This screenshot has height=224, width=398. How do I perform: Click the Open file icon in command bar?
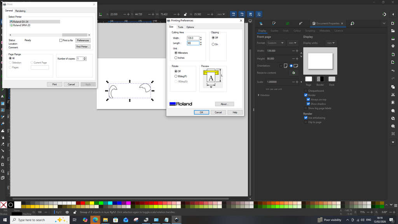(x=393, y=31)
